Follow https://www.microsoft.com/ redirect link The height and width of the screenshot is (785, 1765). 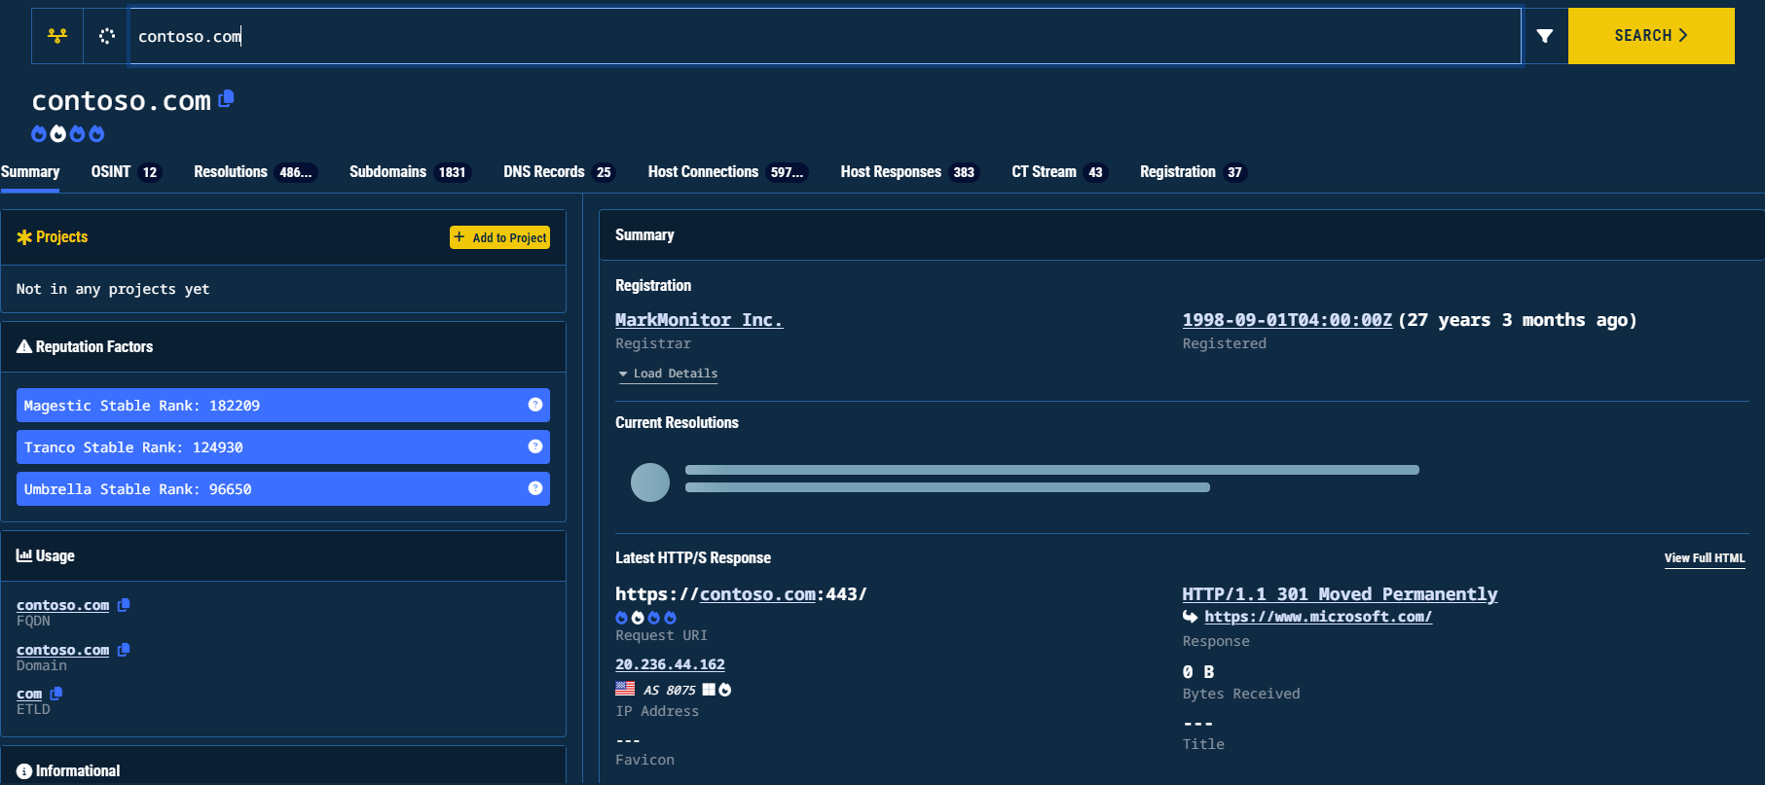(1318, 617)
